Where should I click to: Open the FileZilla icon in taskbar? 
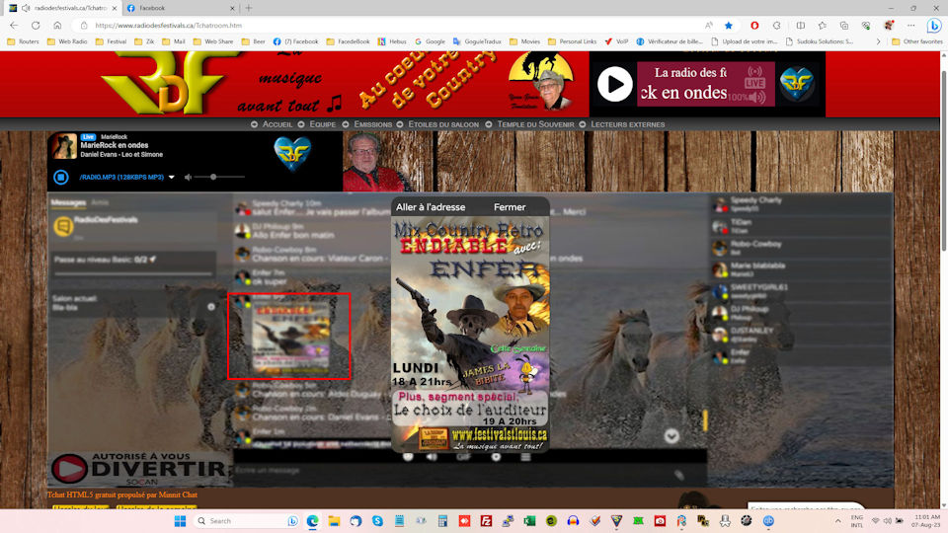[x=486, y=520]
